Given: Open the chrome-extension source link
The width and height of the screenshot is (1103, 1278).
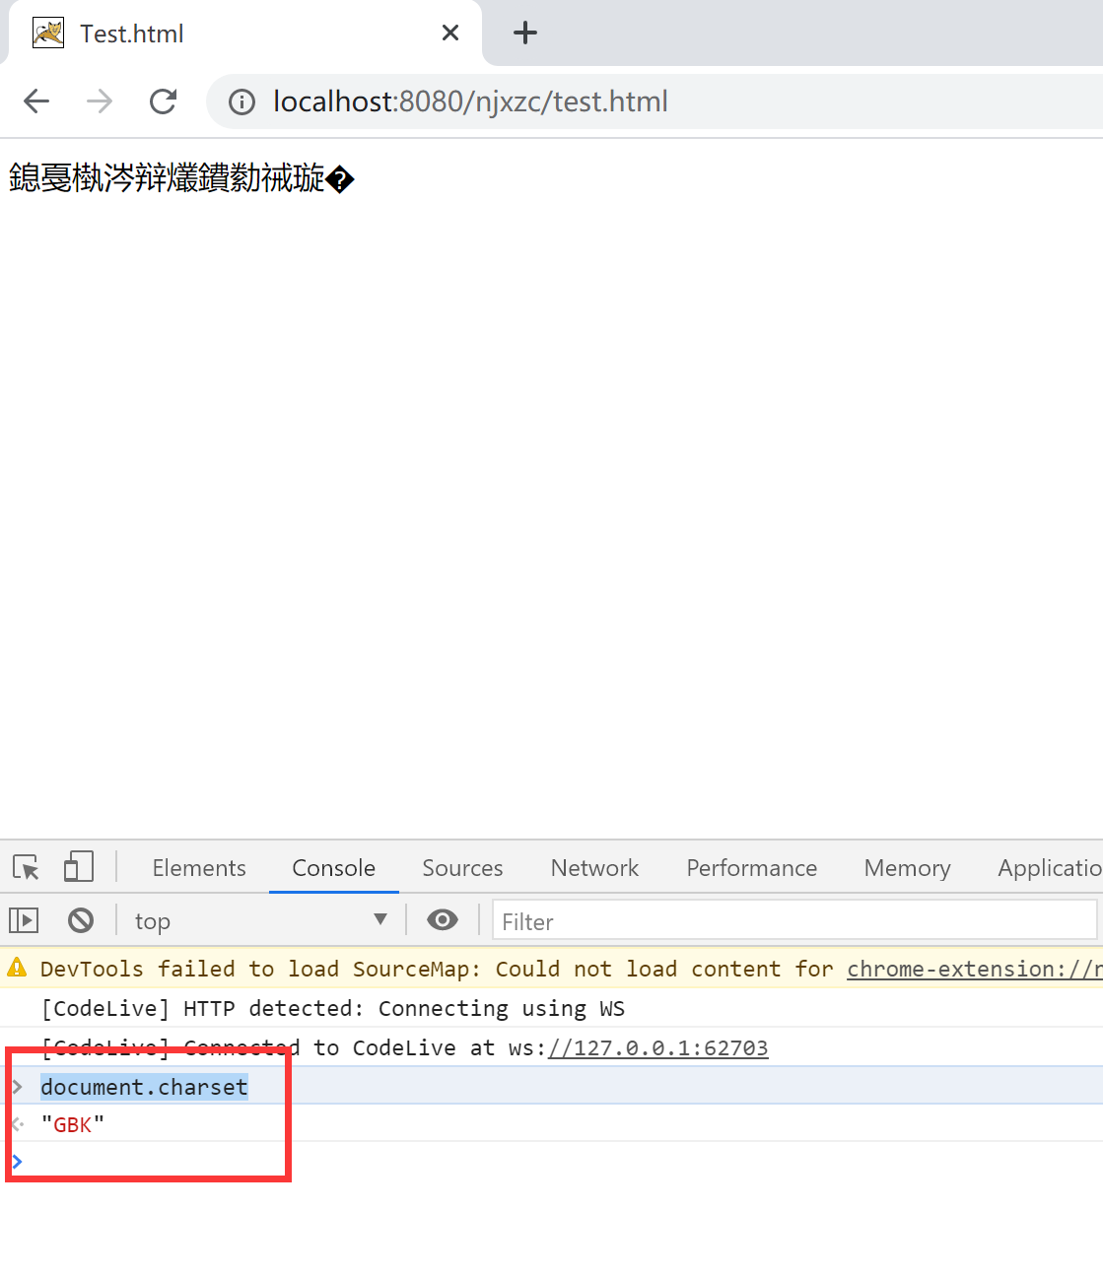Looking at the screenshot, I should click(x=975, y=970).
